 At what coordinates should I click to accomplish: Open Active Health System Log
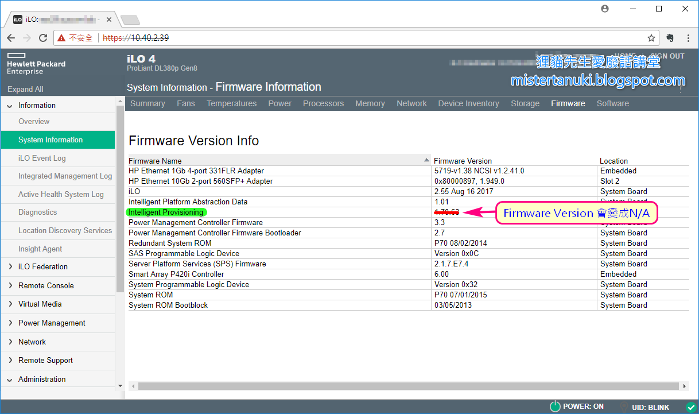point(57,195)
